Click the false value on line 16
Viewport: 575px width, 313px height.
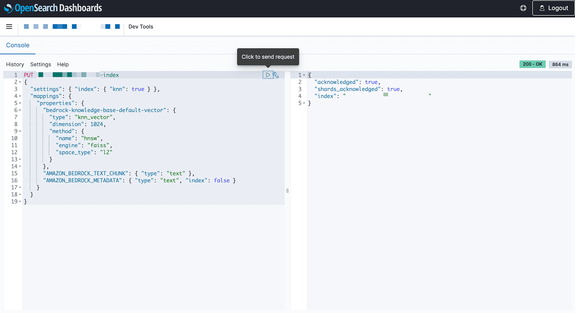[x=222, y=181]
